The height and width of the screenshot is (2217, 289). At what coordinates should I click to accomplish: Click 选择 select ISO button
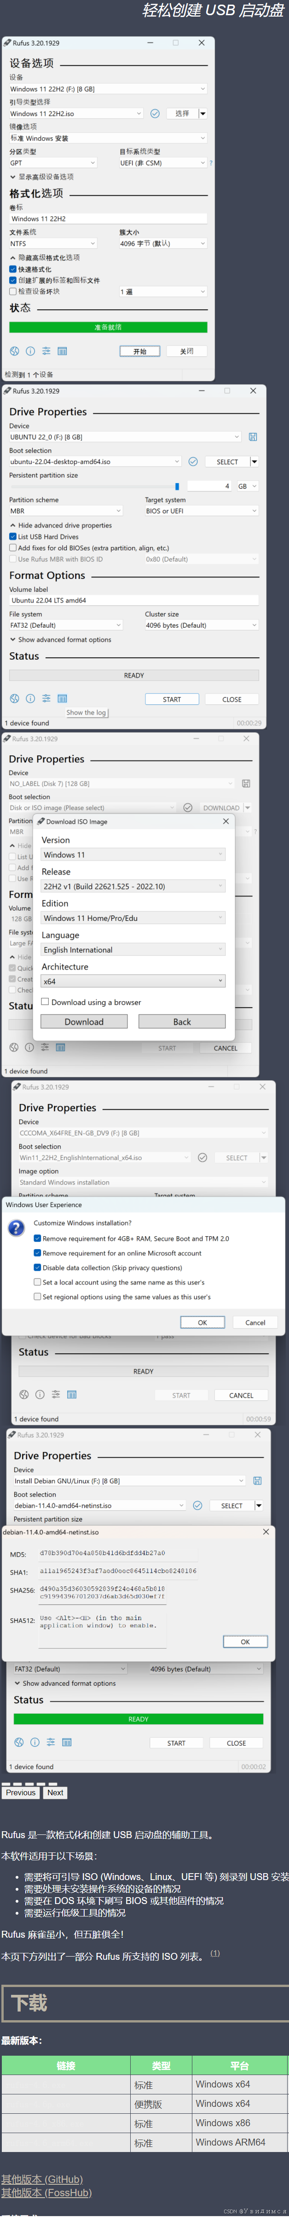[181, 113]
